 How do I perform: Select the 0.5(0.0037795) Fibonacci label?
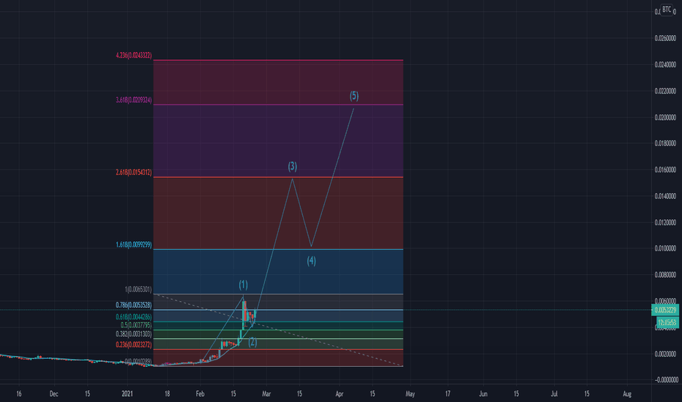[x=136, y=325]
